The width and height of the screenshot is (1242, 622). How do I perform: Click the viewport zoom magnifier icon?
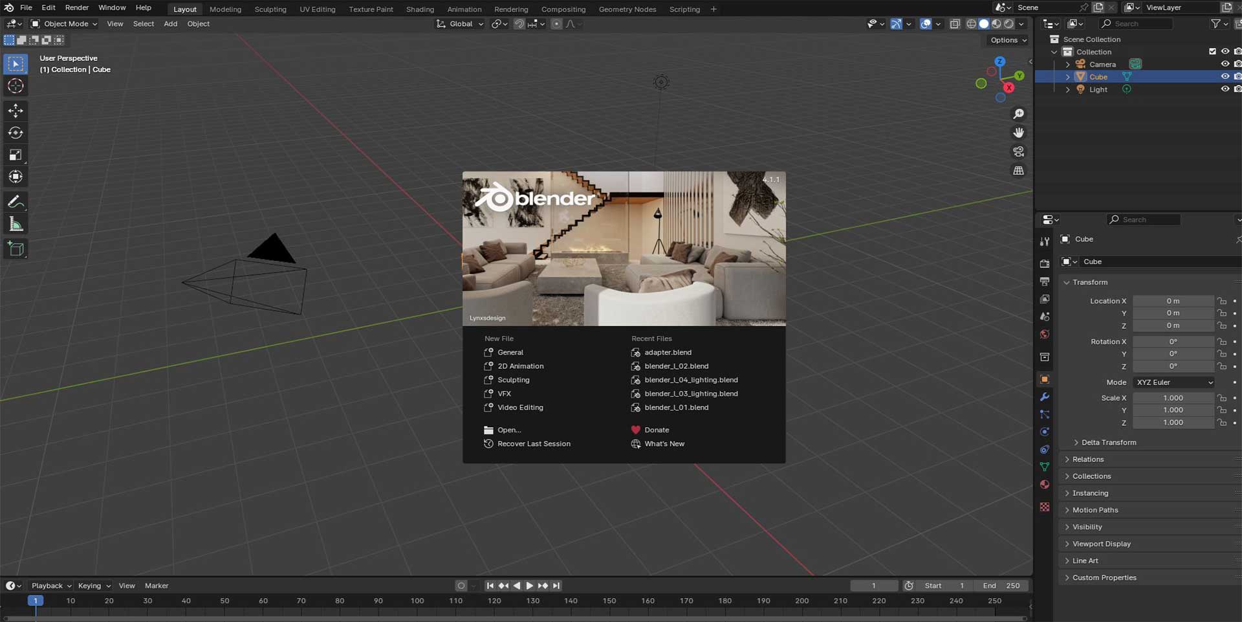point(1018,114)
